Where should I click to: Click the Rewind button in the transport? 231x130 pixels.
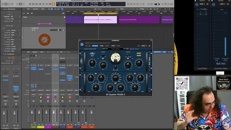tap(33, 4)
